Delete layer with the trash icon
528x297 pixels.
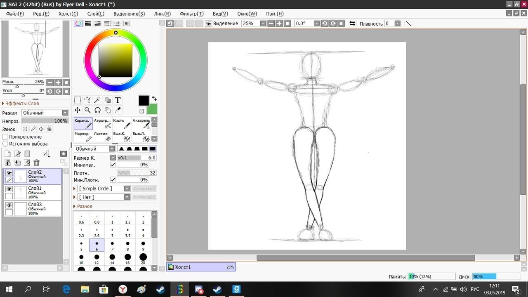(36, 163)
